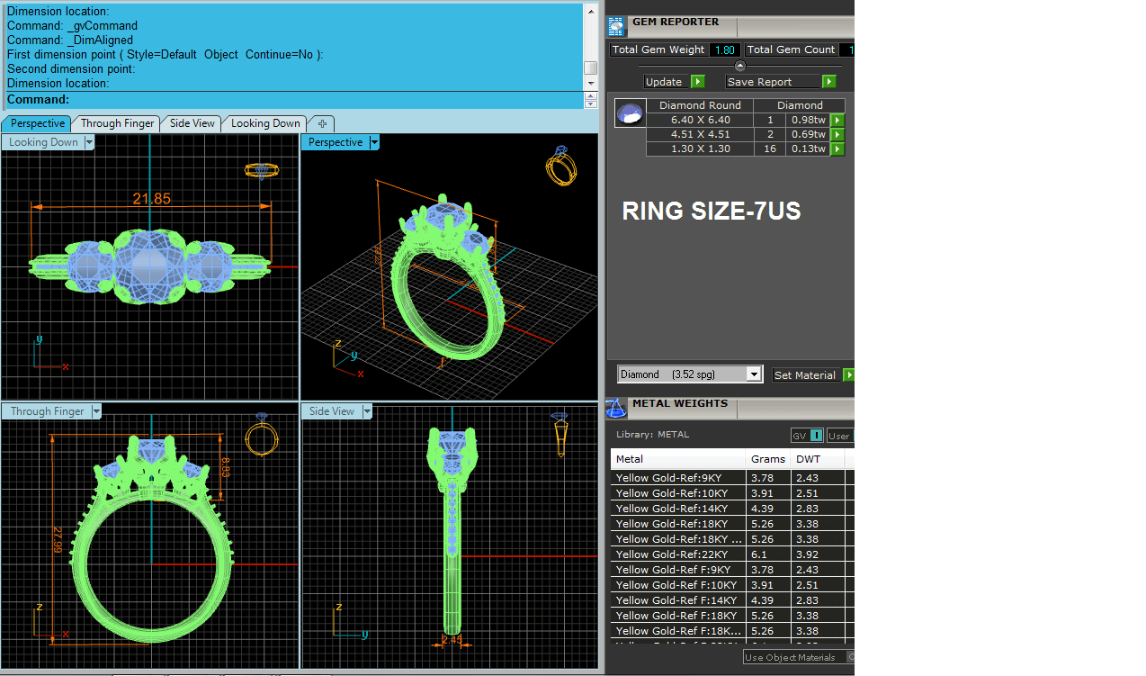This screenshot has width=1146, height=676.
Task: Open the Side View viewport menu arrow
Action: click(x=367, y=411)
